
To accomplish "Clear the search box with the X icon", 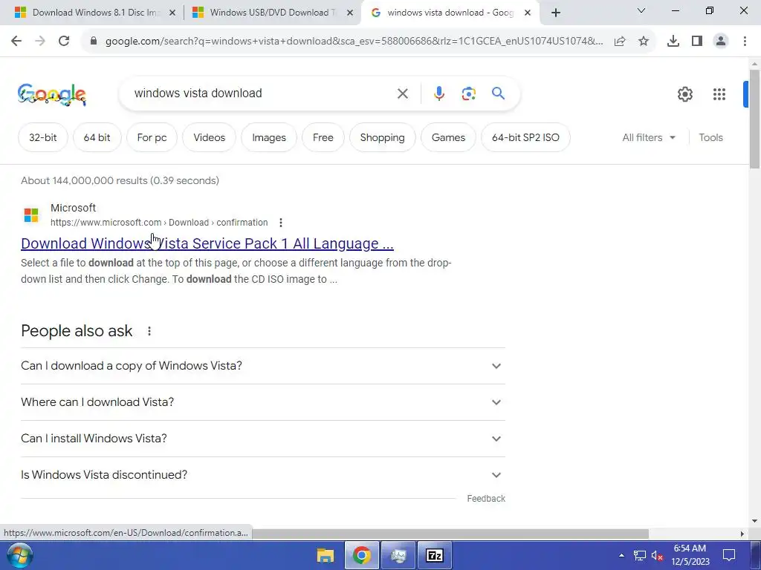I will point(402,94).
